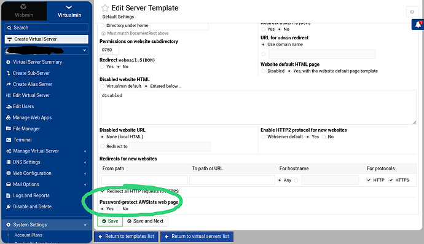
Task: Switch to the Webmin tab
Action: 24,11
